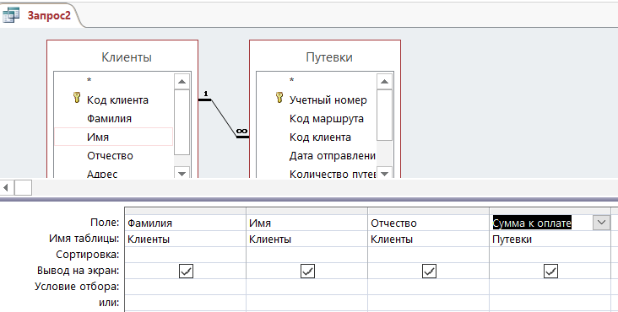Click the key icon beside Учетный номер

click(279, 98)
